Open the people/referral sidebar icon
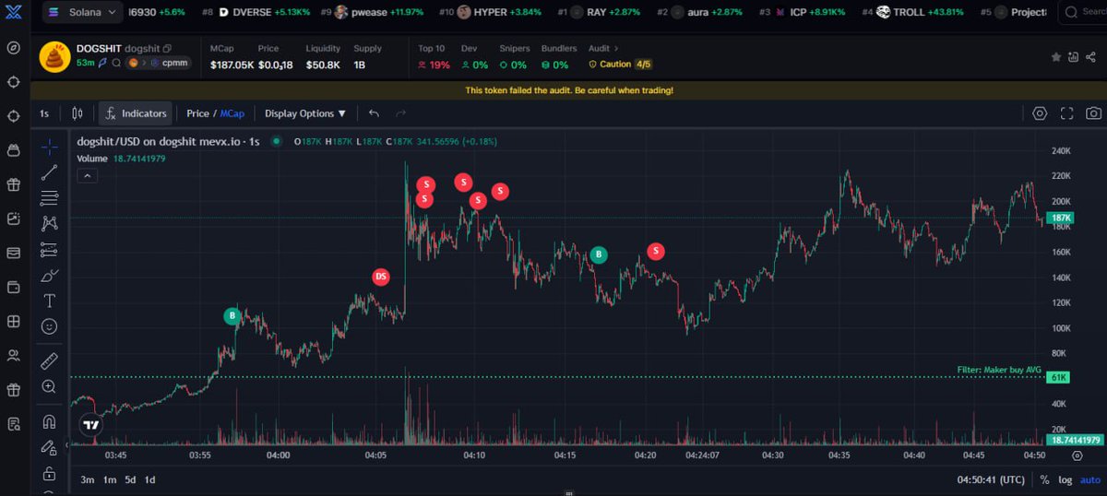 (x=14, y=355)
